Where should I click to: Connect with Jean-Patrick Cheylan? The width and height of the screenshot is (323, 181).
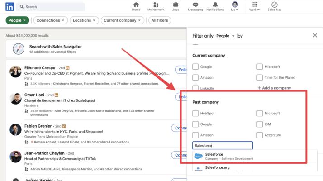click(x=179, y=155)
